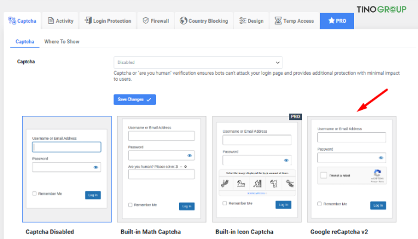The width and height of the screenshot is (418, 239).
Task: Open the Temp Access tab
Action: (x=294, y=21)
